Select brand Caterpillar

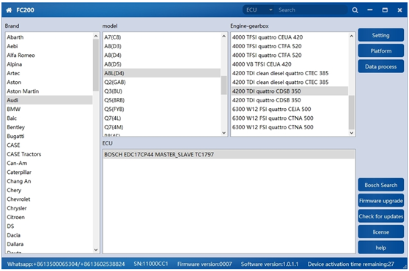point(49,172)
